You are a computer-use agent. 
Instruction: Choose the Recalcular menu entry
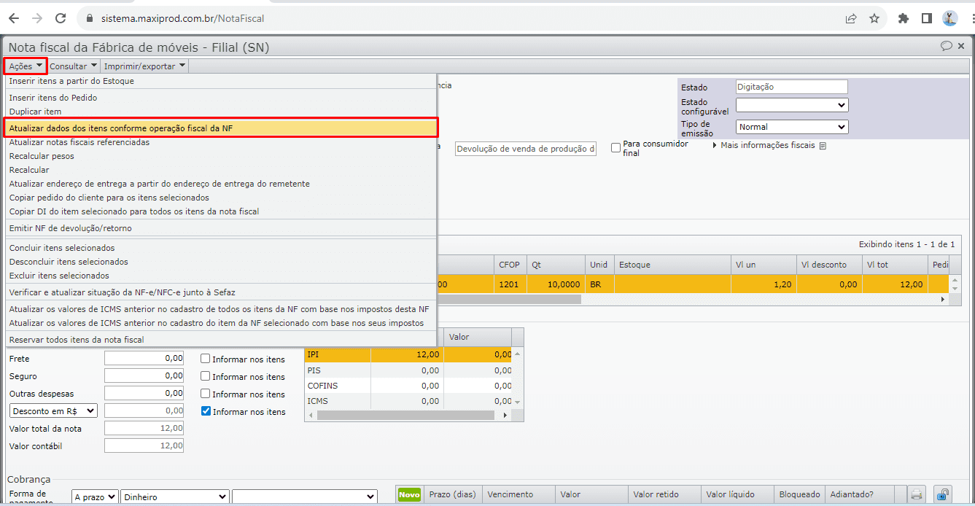tap(220, 170)
